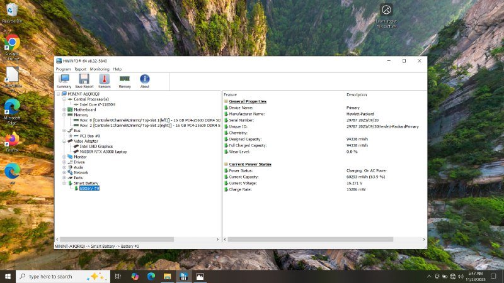The width and height of the screenshot is (504, 283).
Task: Open the About info icon
Action: point(144,80)
